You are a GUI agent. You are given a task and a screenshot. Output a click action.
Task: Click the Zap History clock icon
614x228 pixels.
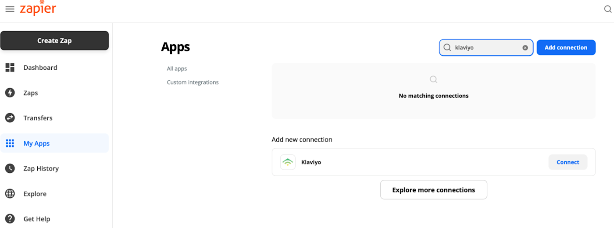pos(10,168)
